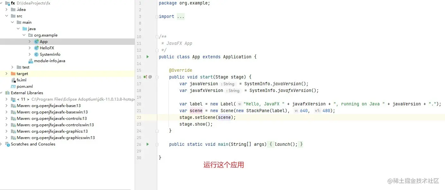Click the fx project root folder icon
The height and width of the screenshot is (190, 445).
point(7,3)
